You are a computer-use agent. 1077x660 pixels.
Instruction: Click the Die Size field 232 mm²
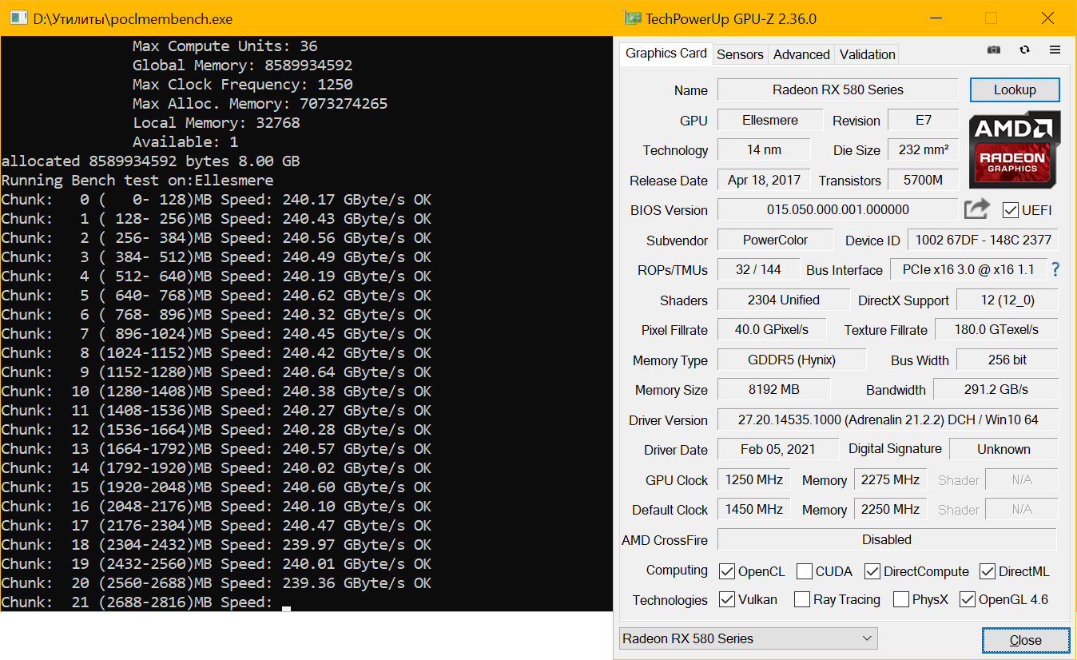923,150
